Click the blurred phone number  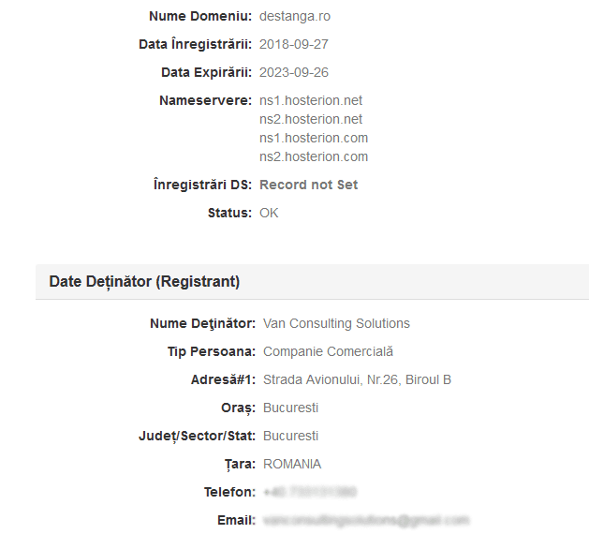(x=309, y=492)
